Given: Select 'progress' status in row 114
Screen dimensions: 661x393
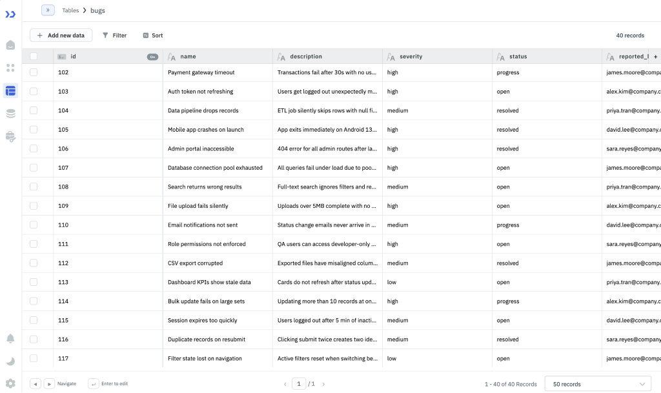Looking at the screenshot, I should pos(547,301).
